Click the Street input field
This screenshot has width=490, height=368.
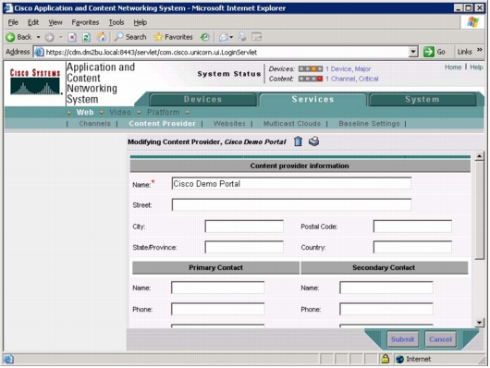[x=291, y=204]
